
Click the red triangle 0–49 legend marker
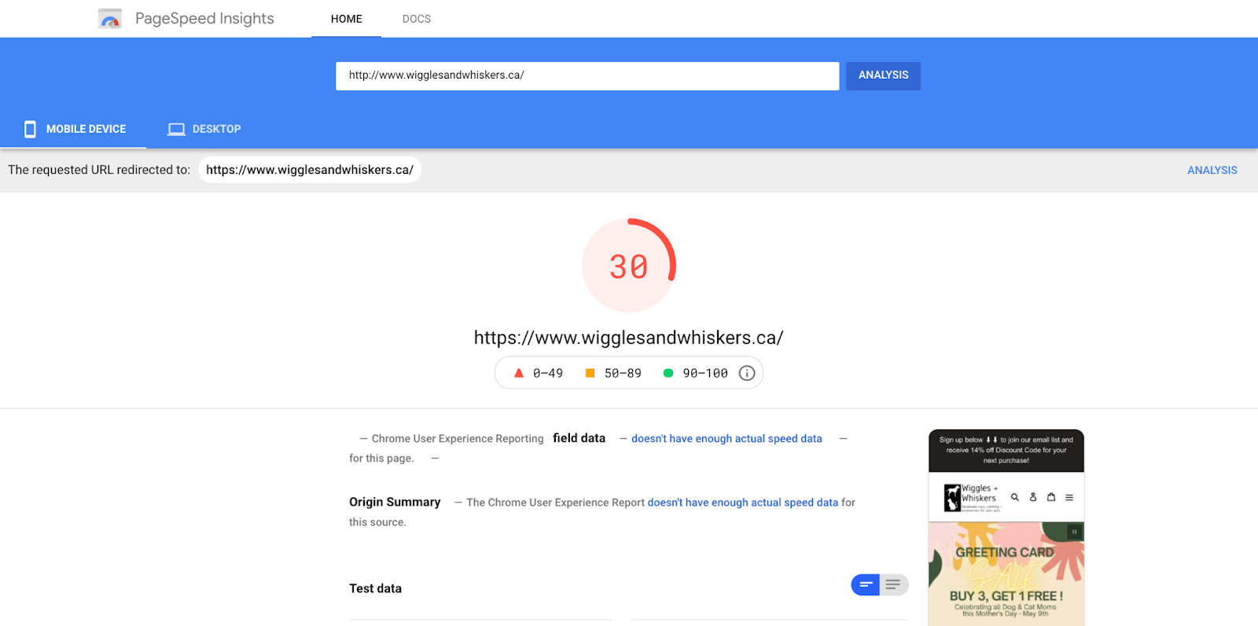(519, 374)
